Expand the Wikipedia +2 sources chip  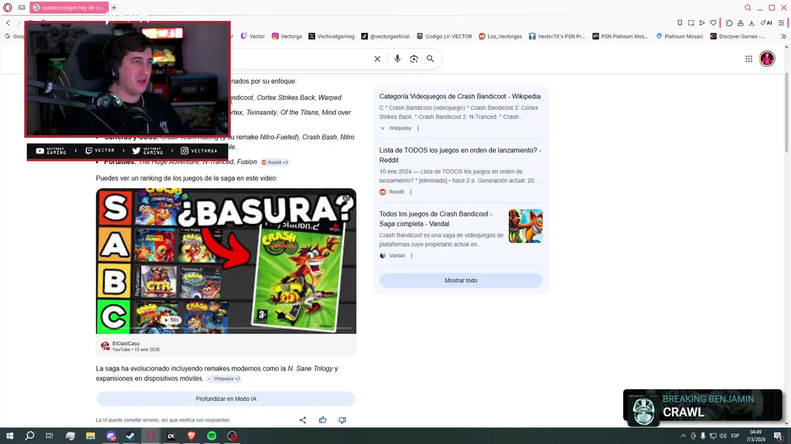point(224,379)
